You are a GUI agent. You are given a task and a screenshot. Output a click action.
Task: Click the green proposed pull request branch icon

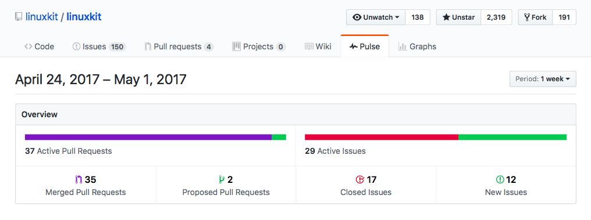pyautogui.click(x=222, y=179)
